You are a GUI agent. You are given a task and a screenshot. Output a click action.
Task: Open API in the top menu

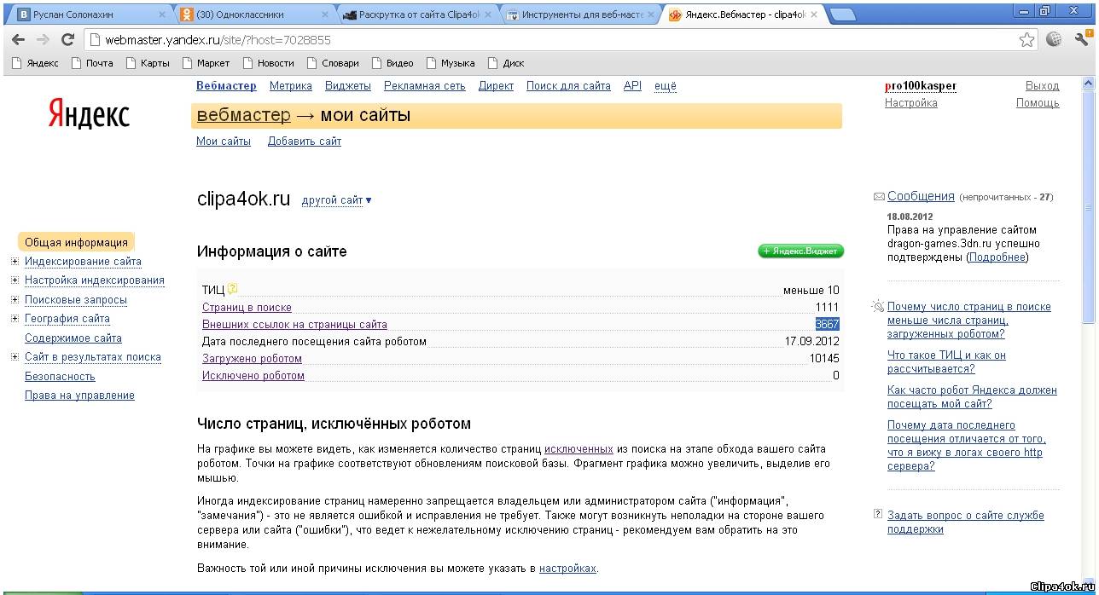632,86
